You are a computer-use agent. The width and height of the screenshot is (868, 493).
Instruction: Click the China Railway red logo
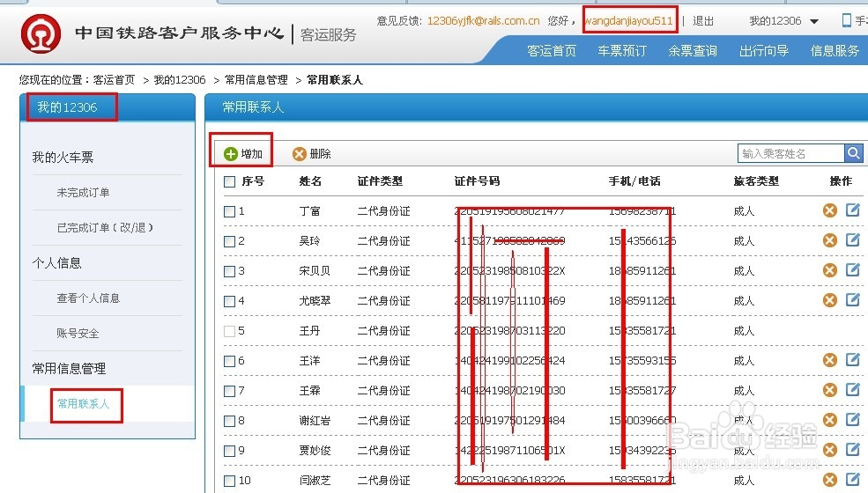tap(41, 33)
